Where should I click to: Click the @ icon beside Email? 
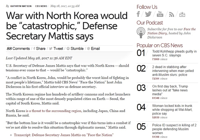tap(89, 49)
